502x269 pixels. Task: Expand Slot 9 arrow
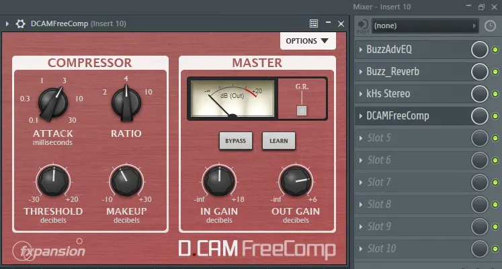click(361, 227)
